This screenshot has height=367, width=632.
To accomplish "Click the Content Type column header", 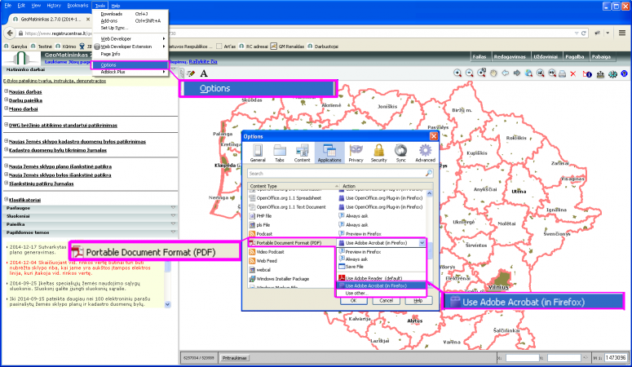I will pos(294,186).
